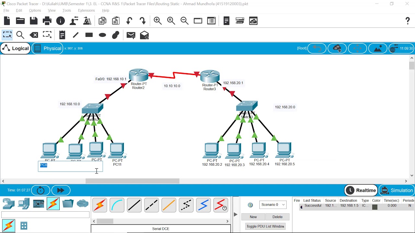Zoom in on the workspace

pyautogui.click(x=158, y=21)
